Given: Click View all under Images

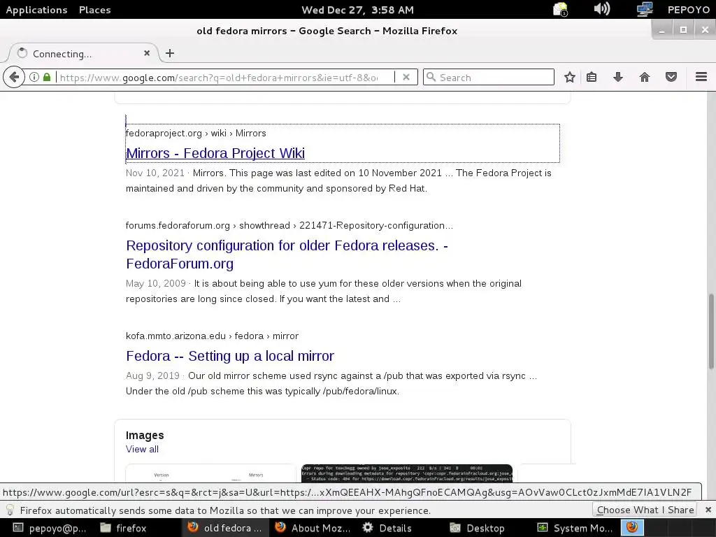Looking at the screenshot, I should click(x=142, y=449).
